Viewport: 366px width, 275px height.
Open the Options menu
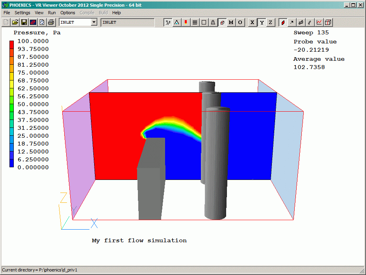(x=68, y=13)
